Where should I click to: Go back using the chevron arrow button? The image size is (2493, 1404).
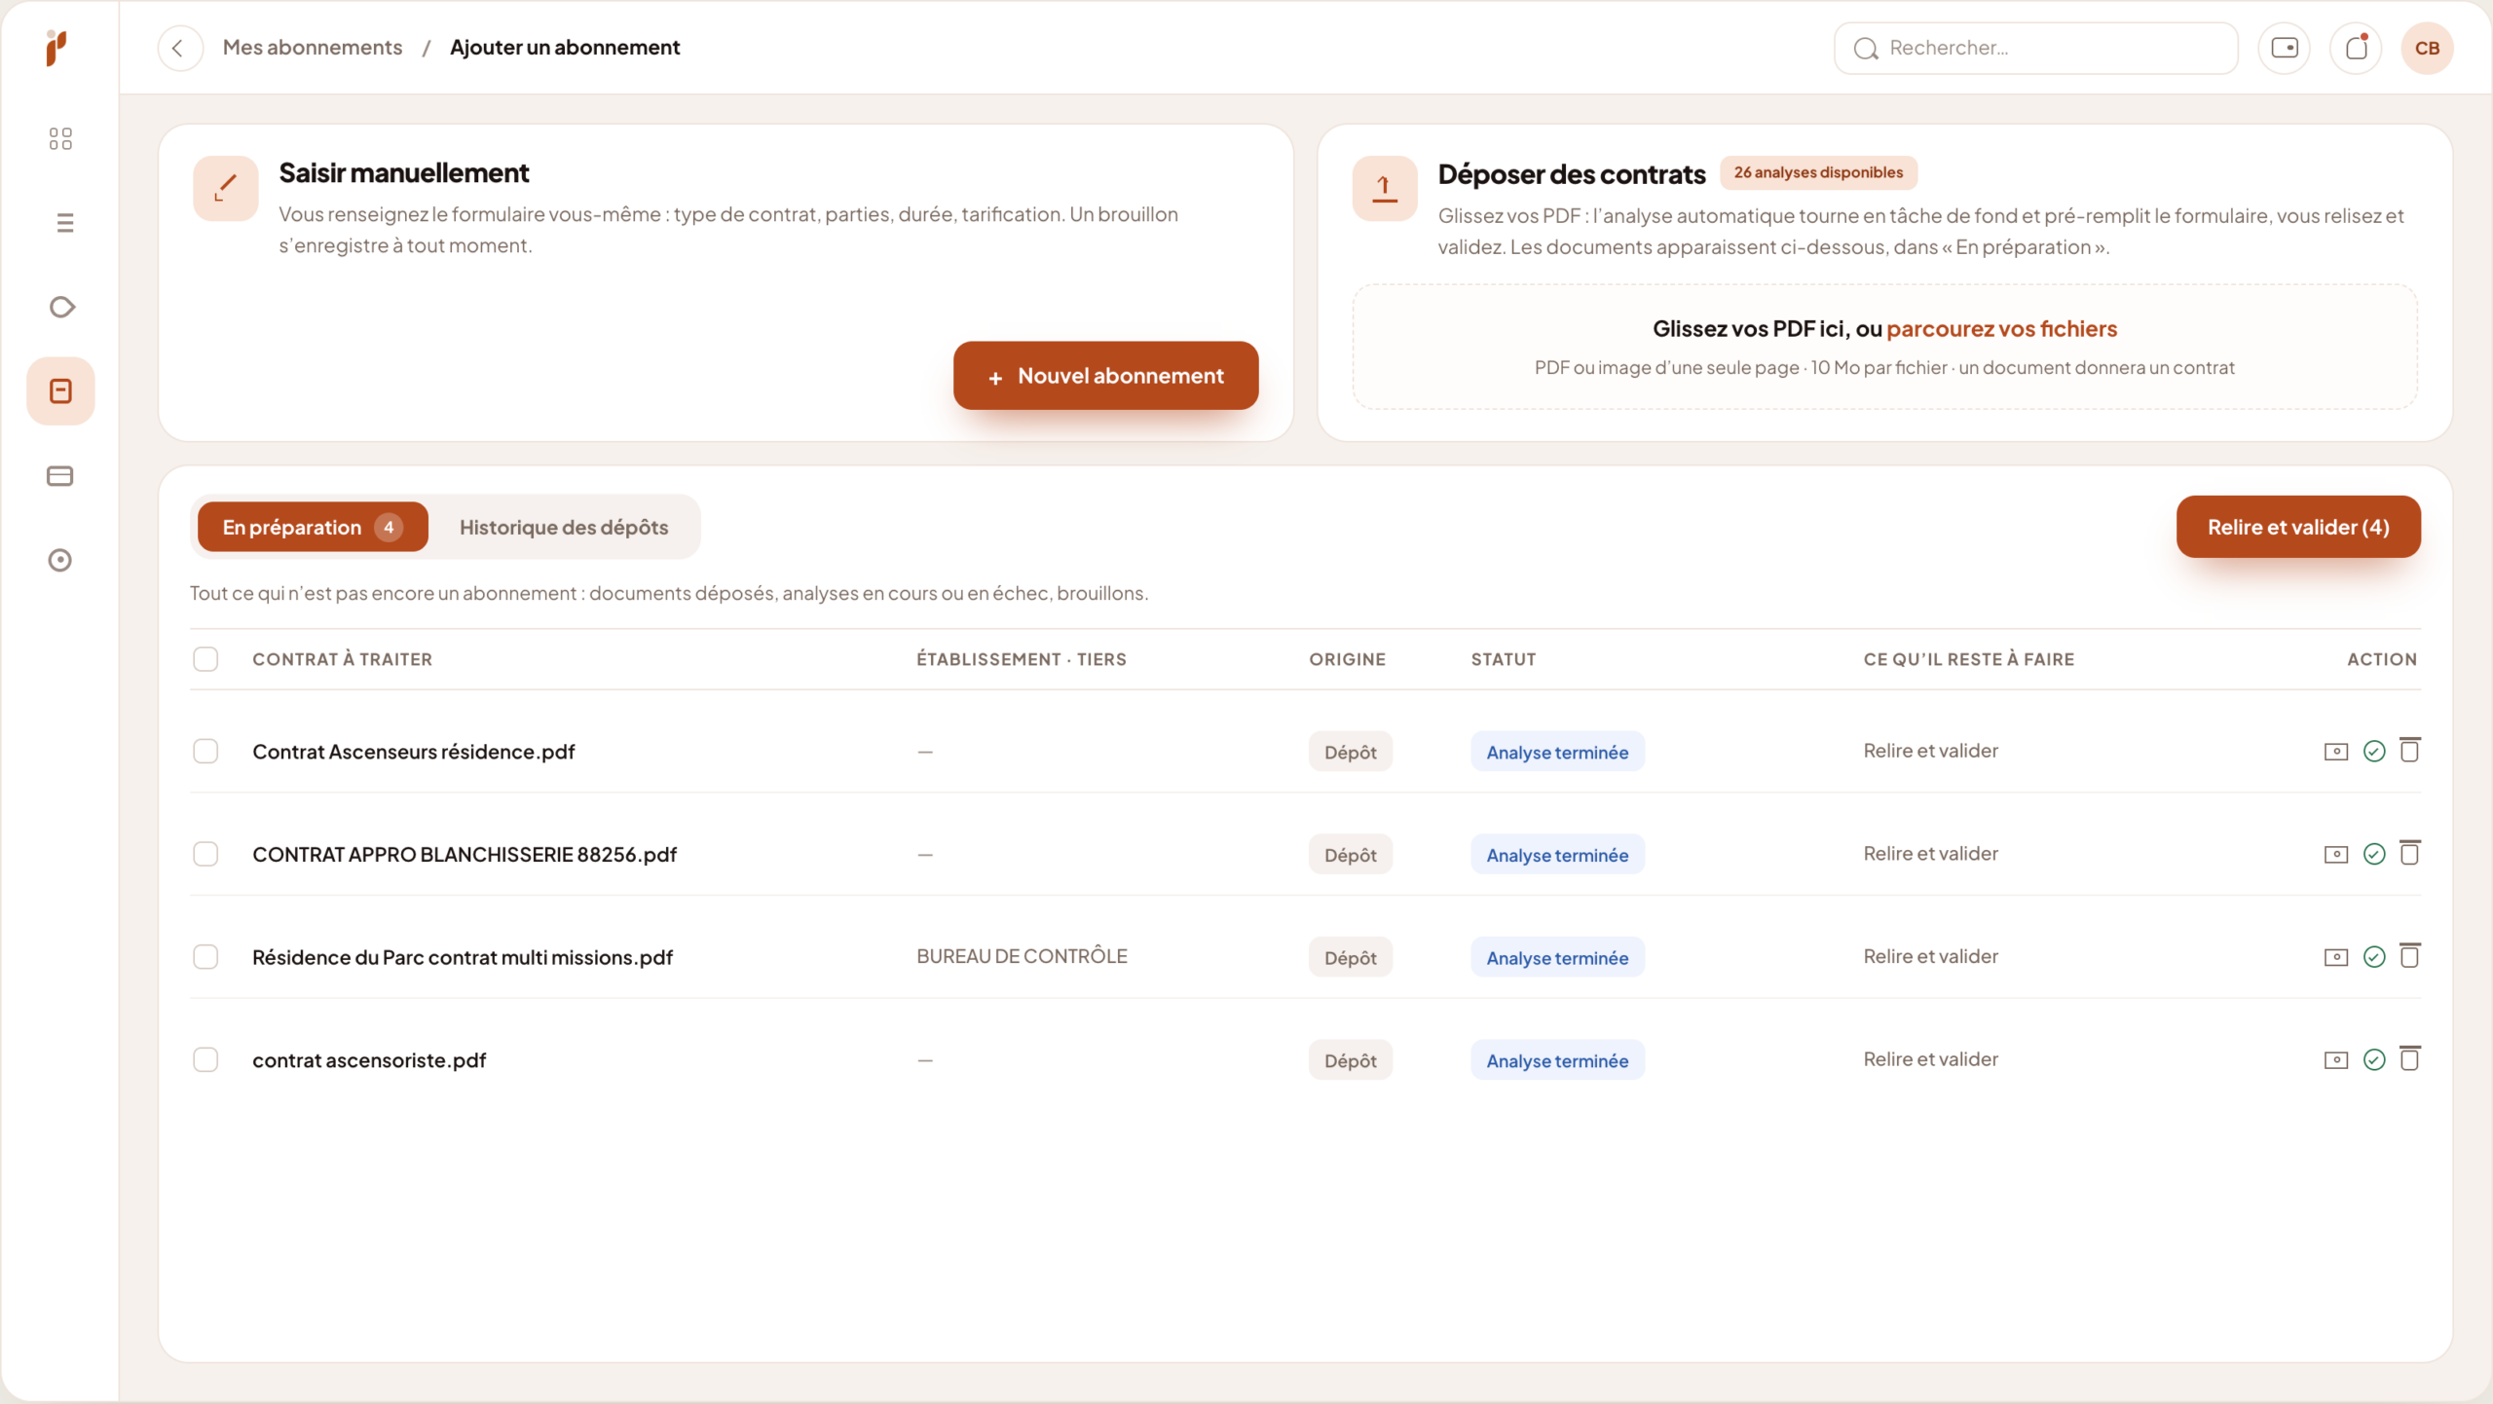point(179,48)
